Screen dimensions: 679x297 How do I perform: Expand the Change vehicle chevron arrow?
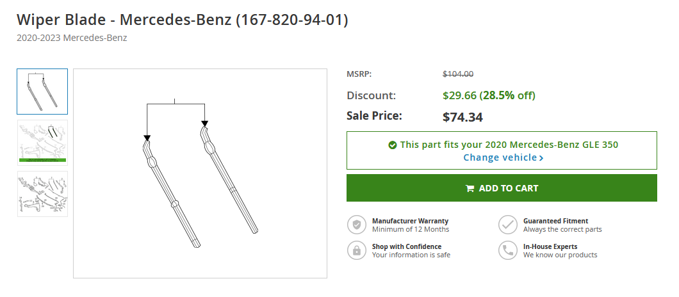[541, 158]
